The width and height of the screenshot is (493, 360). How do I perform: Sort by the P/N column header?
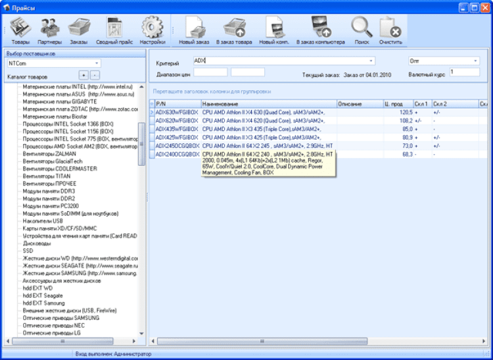click(x=178, y=104)
